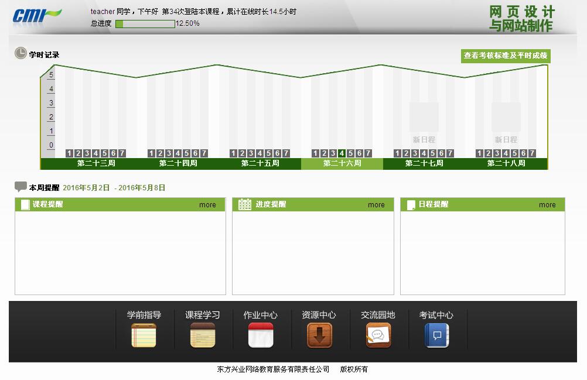Click the 进度提醒 calendar grid icon
This screenshot has height=380, width=587.
coord(245,204)
